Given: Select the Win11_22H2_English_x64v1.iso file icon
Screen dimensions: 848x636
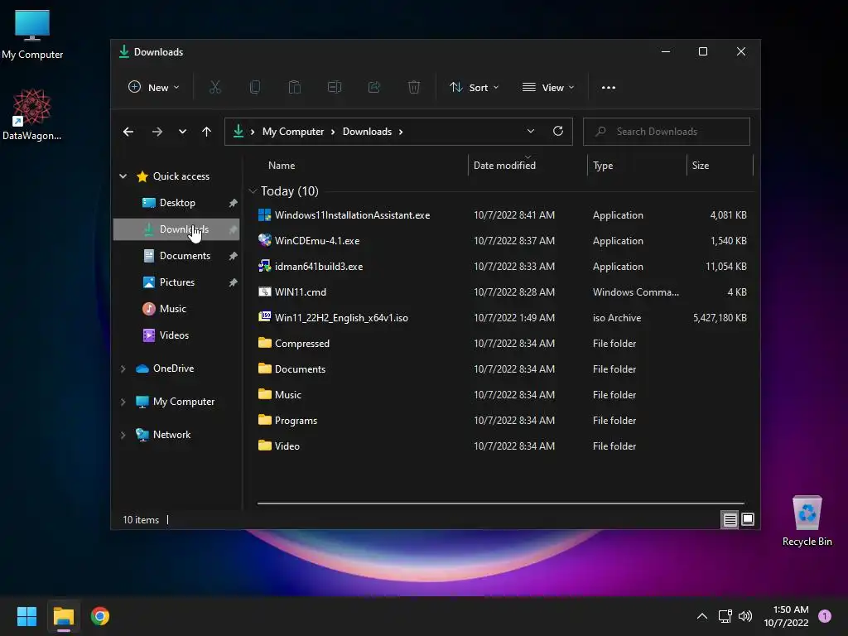Looking at the screenshot, I should point(264,317).
